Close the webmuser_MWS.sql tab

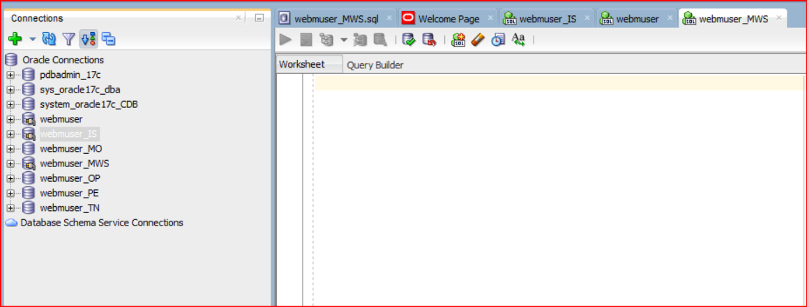point(390,18)
